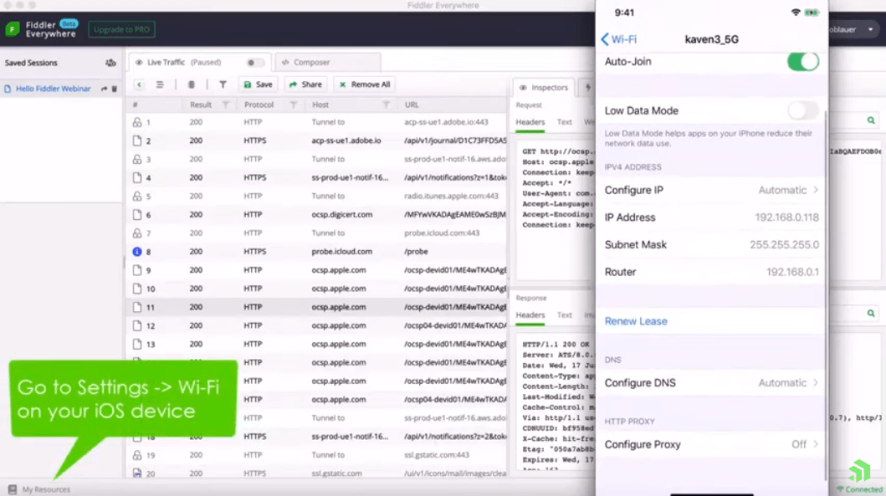Select the ocsp.digicert.com host cell
Image resolution: width=886 pixels, height=496 pixels.
342,215
